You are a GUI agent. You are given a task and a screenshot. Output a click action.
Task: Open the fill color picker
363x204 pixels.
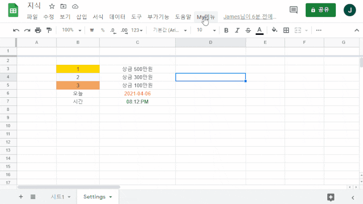[274, 30]
